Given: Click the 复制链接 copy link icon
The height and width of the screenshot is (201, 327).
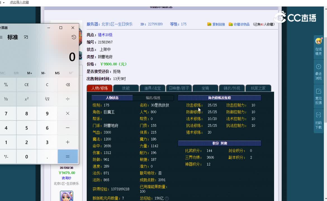Looking at the screenshot, I should [x=209, y=24].
